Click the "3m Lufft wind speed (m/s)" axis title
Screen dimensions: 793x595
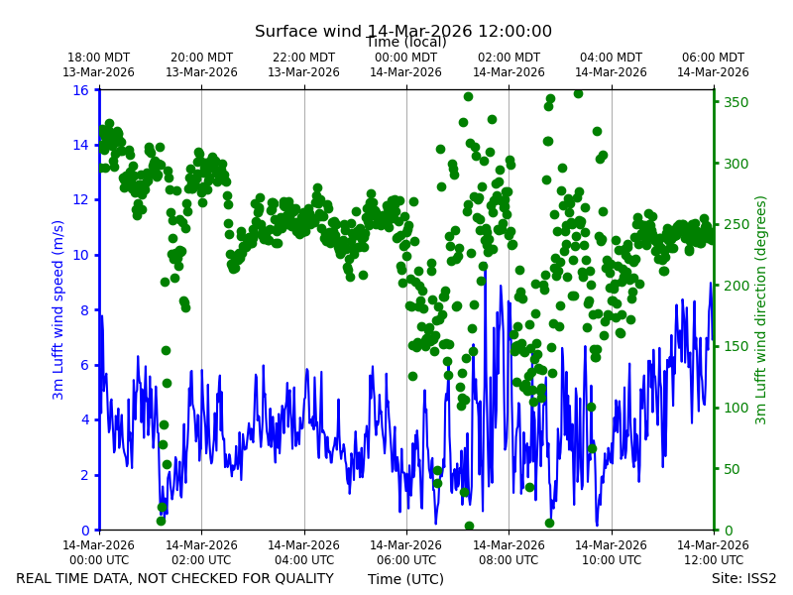pos(58,309)
